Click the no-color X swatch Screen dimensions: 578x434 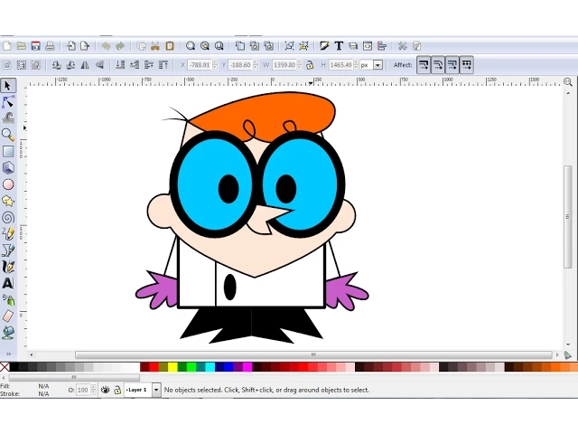pyautogui.click(x=5, y=367)
